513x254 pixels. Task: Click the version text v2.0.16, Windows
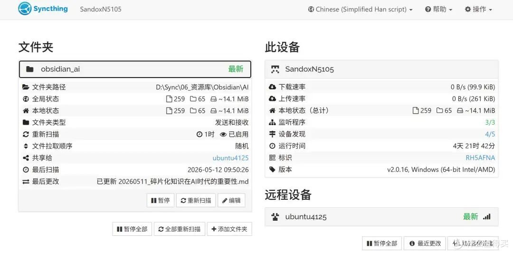tap(441, 170)
